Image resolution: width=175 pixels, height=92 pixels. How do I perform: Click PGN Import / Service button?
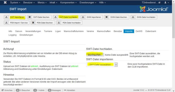click(x=17, y=23)
